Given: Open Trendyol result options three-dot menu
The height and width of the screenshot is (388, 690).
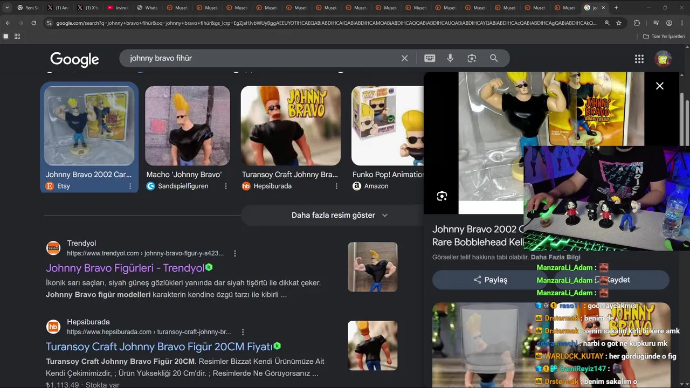Looking at the screenshot, I should click(x=234, y=253).
